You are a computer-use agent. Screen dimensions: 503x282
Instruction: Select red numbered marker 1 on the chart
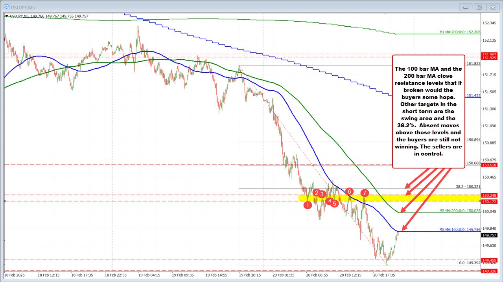pyautogui.click(x=308, y=205)
